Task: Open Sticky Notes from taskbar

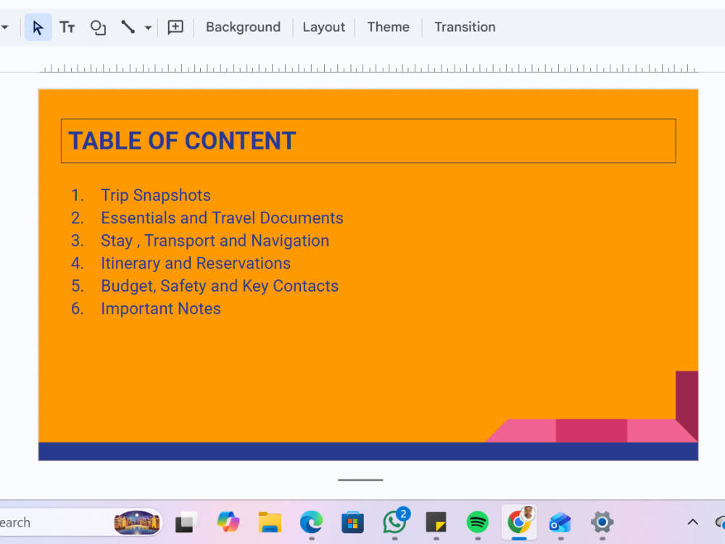Action: tap(436, 522)
